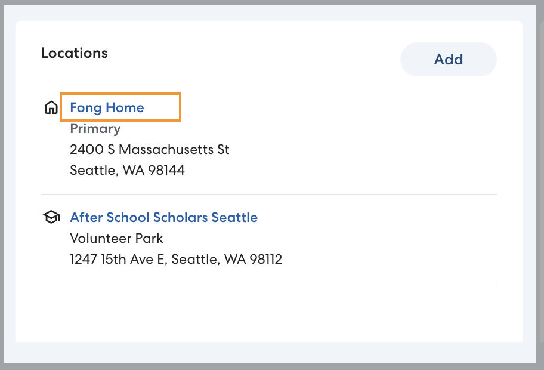
Task: Click the street number 2400
Action: tap(86, 149)
